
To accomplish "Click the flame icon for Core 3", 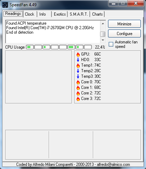I will tap(78, 99).
